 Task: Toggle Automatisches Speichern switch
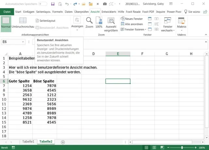[x=42, y=4]
